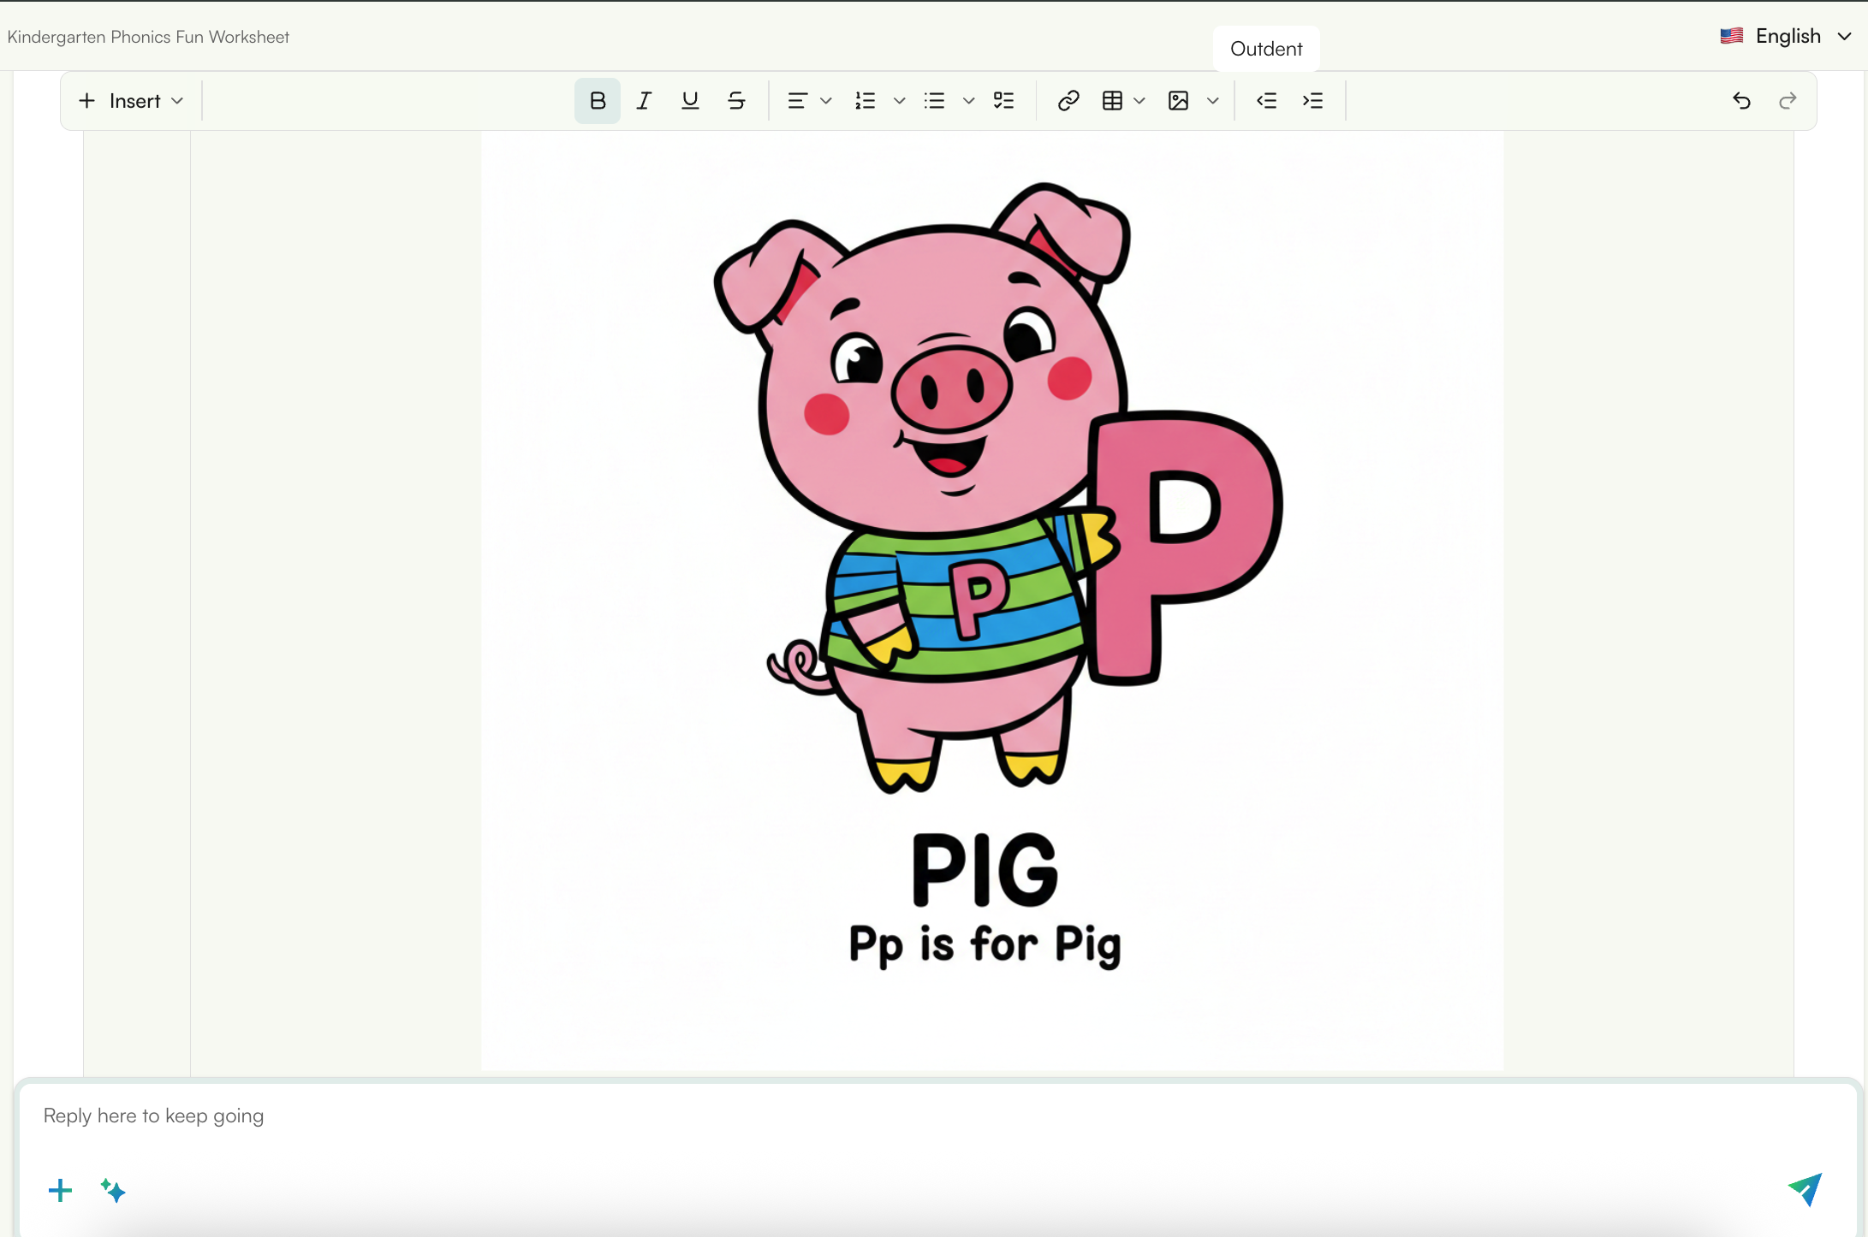Select the Kindergarten Phonics Fun Worksheet title

147,36
